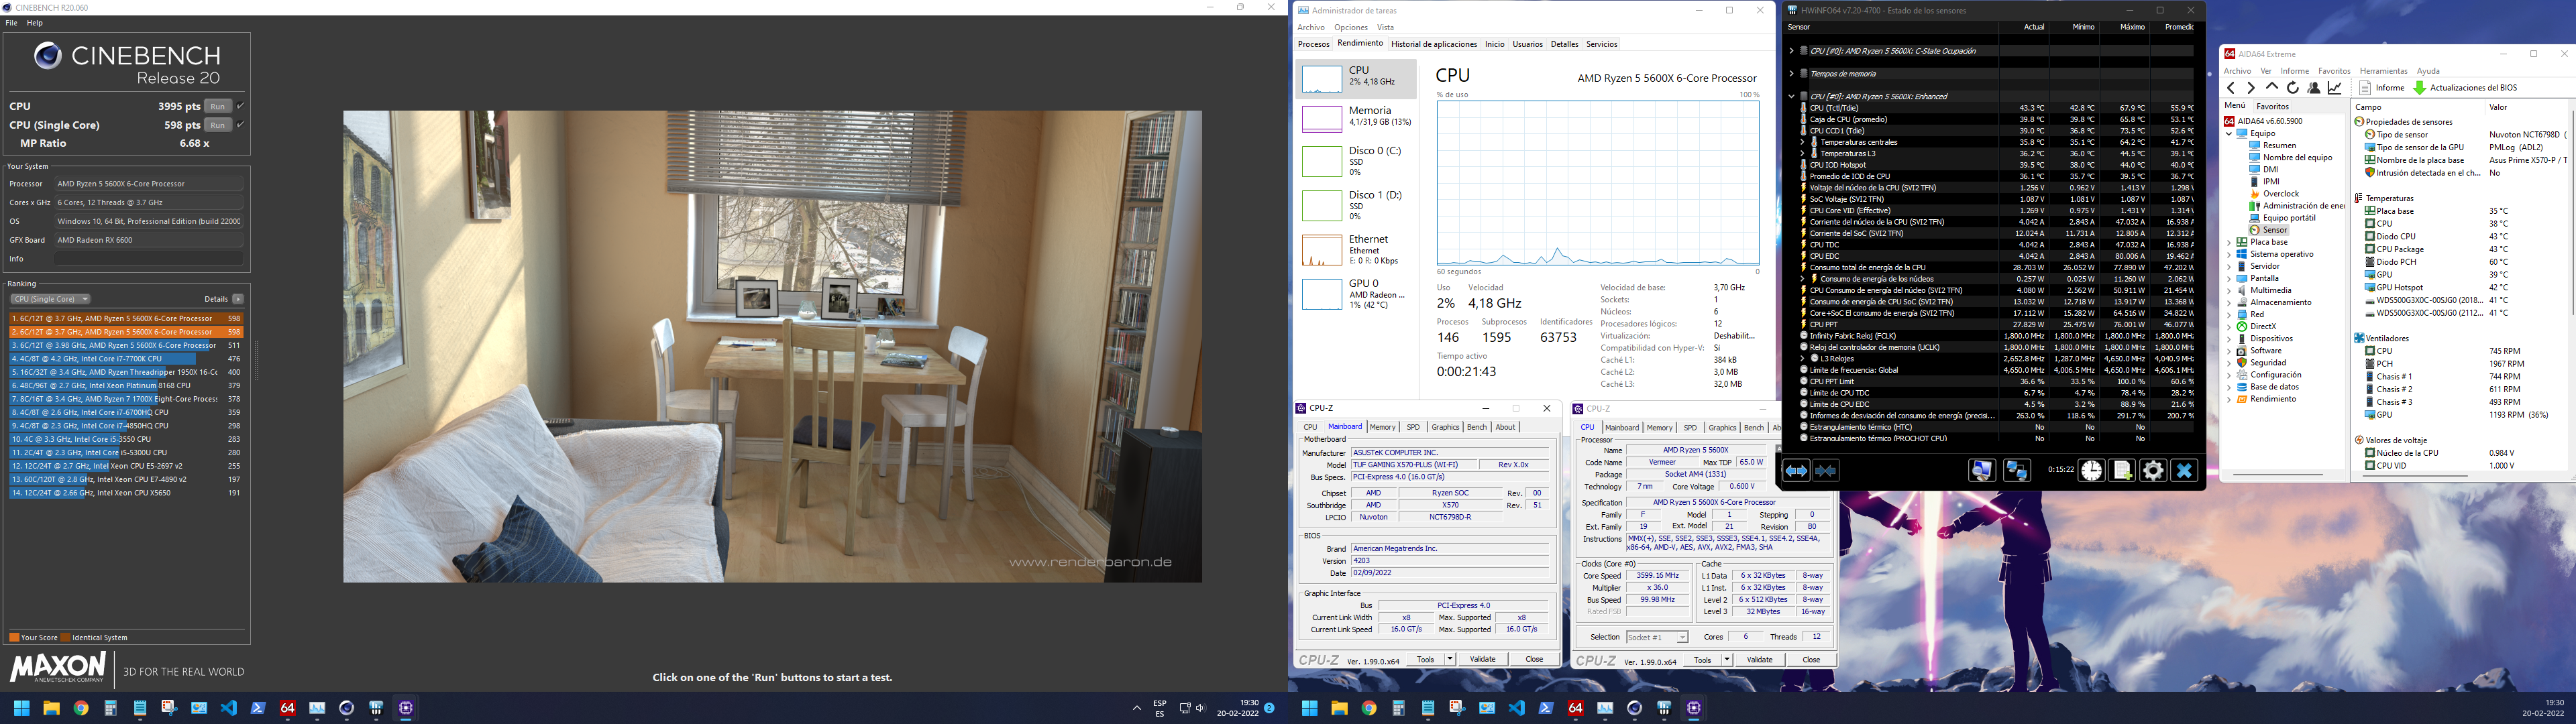This screenshot has width=2576, height=724.
Task: Click HWiNFO's collapse-columns arrows icon
Action: point(1826,471)
